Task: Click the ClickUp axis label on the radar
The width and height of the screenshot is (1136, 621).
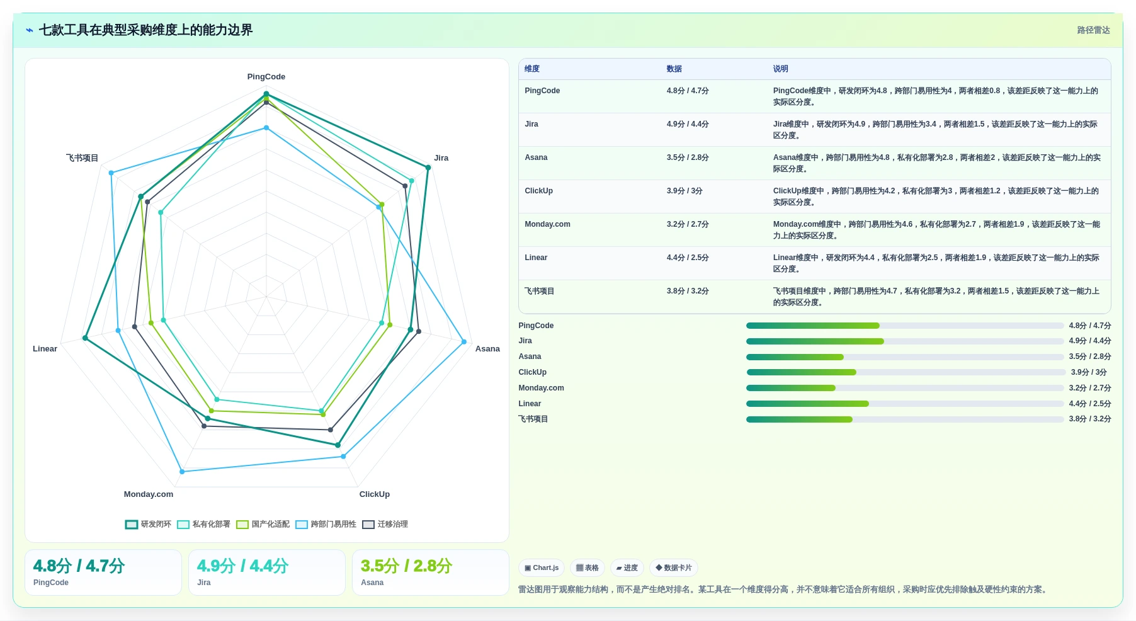Action: pos(375,494)
